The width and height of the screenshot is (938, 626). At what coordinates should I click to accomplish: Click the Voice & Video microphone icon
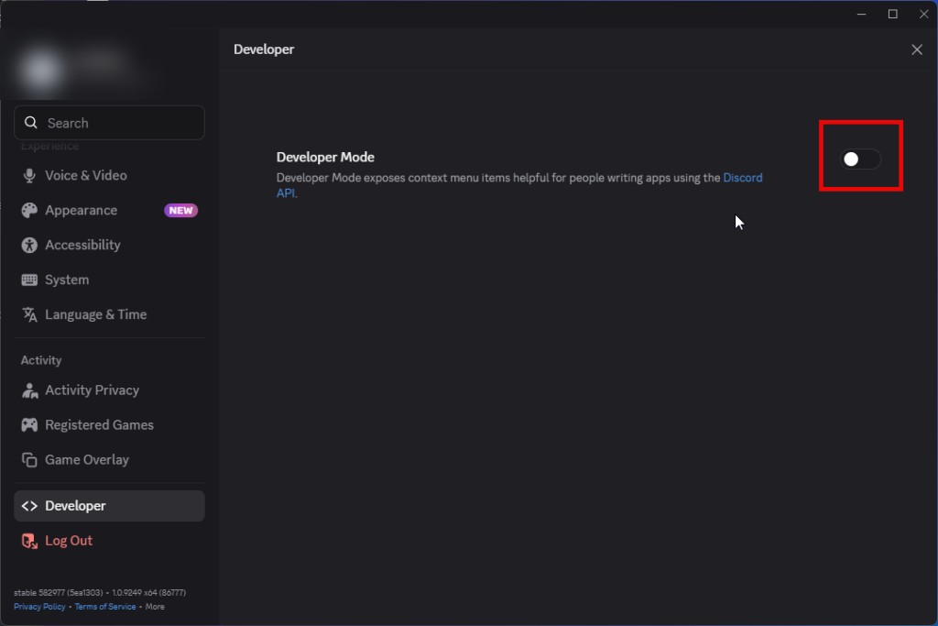coord(28,175)
